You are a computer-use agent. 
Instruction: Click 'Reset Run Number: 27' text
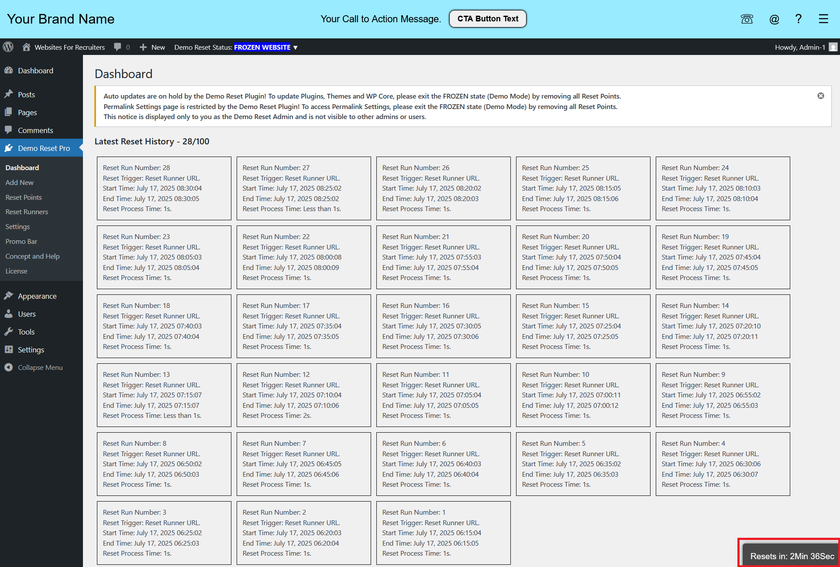pyautogui.click(x=276, y=167)
